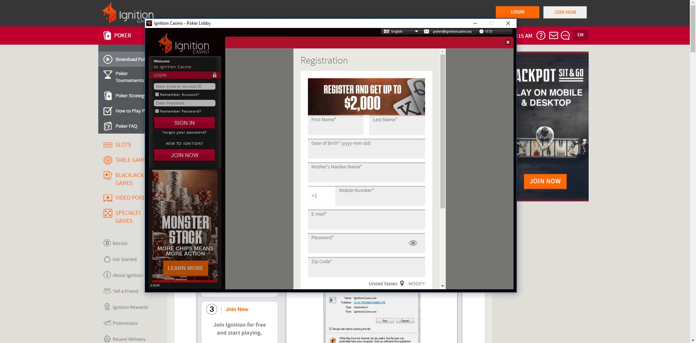
Task: Open the Poker menu in red bar
Action: coord(118,36)
